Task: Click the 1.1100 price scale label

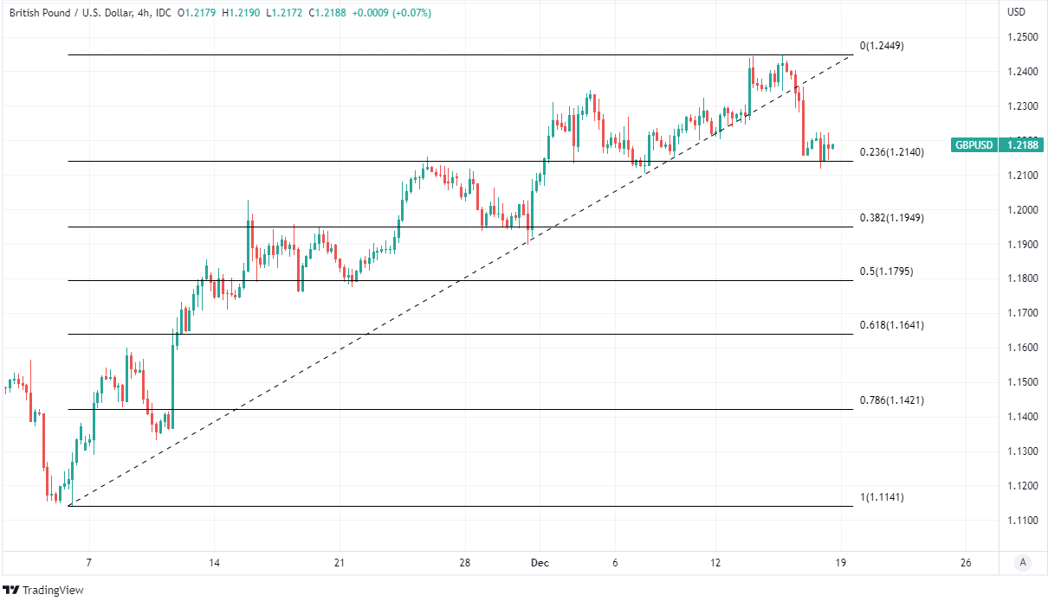Action: 1022,521
